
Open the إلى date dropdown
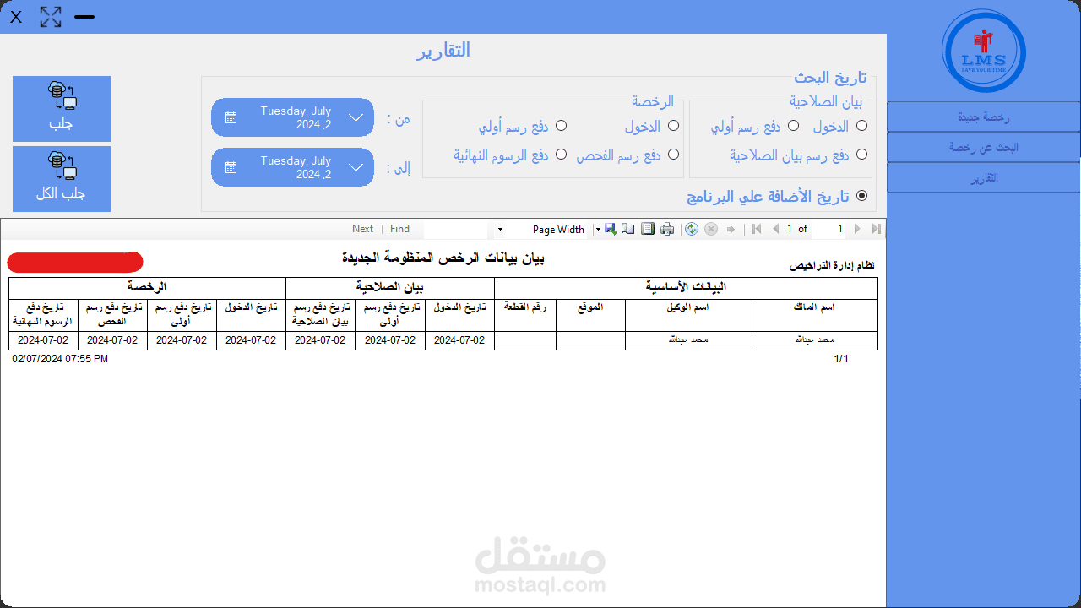point(356,166)
